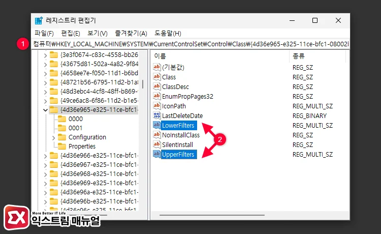Open the 즐겨찾기(A) menu
The width and height of the screenshot is (381, 234).
click(131, 34)
